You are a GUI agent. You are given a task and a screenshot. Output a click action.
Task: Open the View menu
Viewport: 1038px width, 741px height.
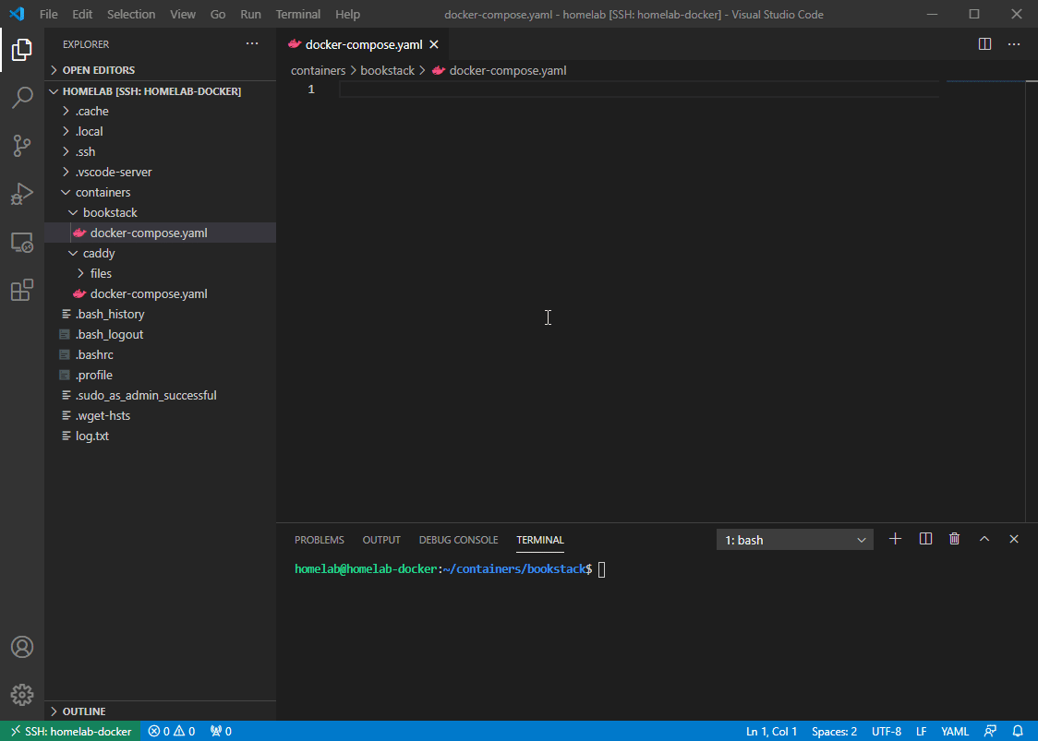[x=183, y=14]
